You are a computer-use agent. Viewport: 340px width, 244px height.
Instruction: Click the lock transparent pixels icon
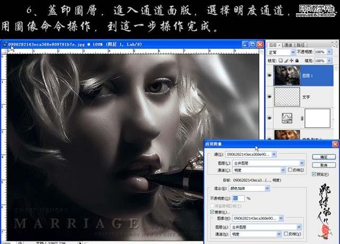click(281, 61)
